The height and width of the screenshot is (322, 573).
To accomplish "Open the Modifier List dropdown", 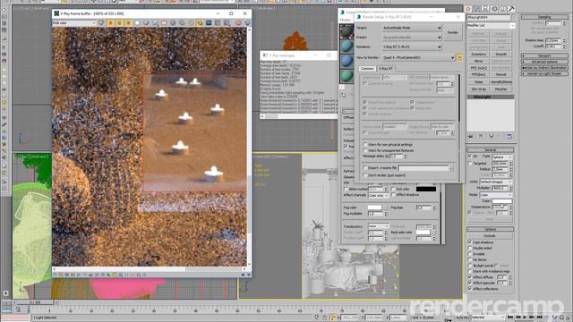I will coord(491,26).
